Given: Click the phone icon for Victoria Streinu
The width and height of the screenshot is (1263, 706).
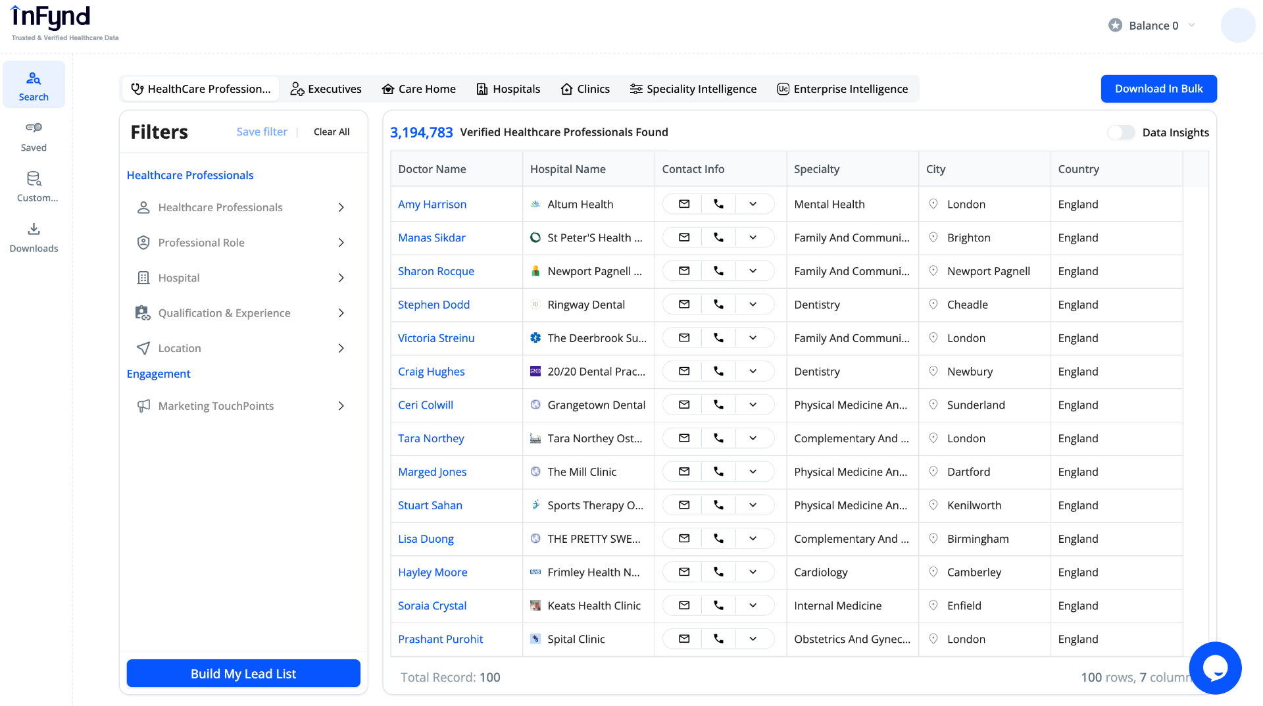Looking at the screenshot, I should coord(718,338).
